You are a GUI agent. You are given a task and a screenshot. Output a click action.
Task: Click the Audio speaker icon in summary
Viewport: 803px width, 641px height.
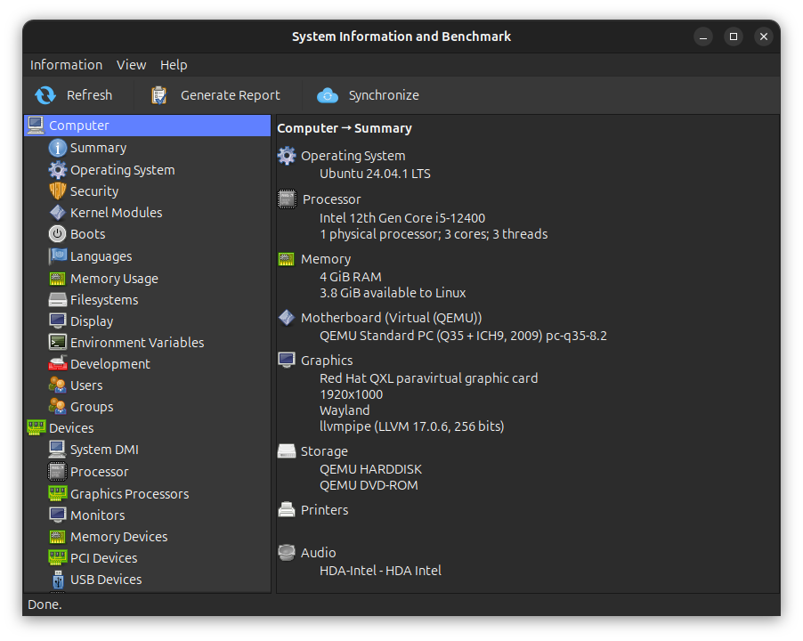click(x=287, y=553)
